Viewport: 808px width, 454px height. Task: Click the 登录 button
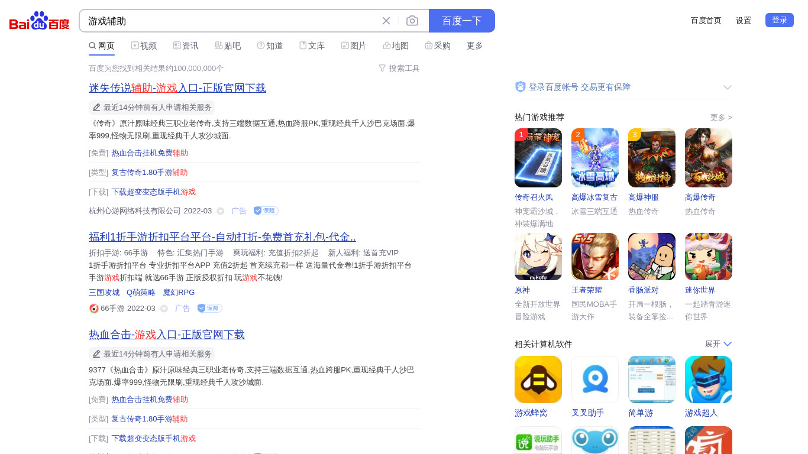click(780, 20)
